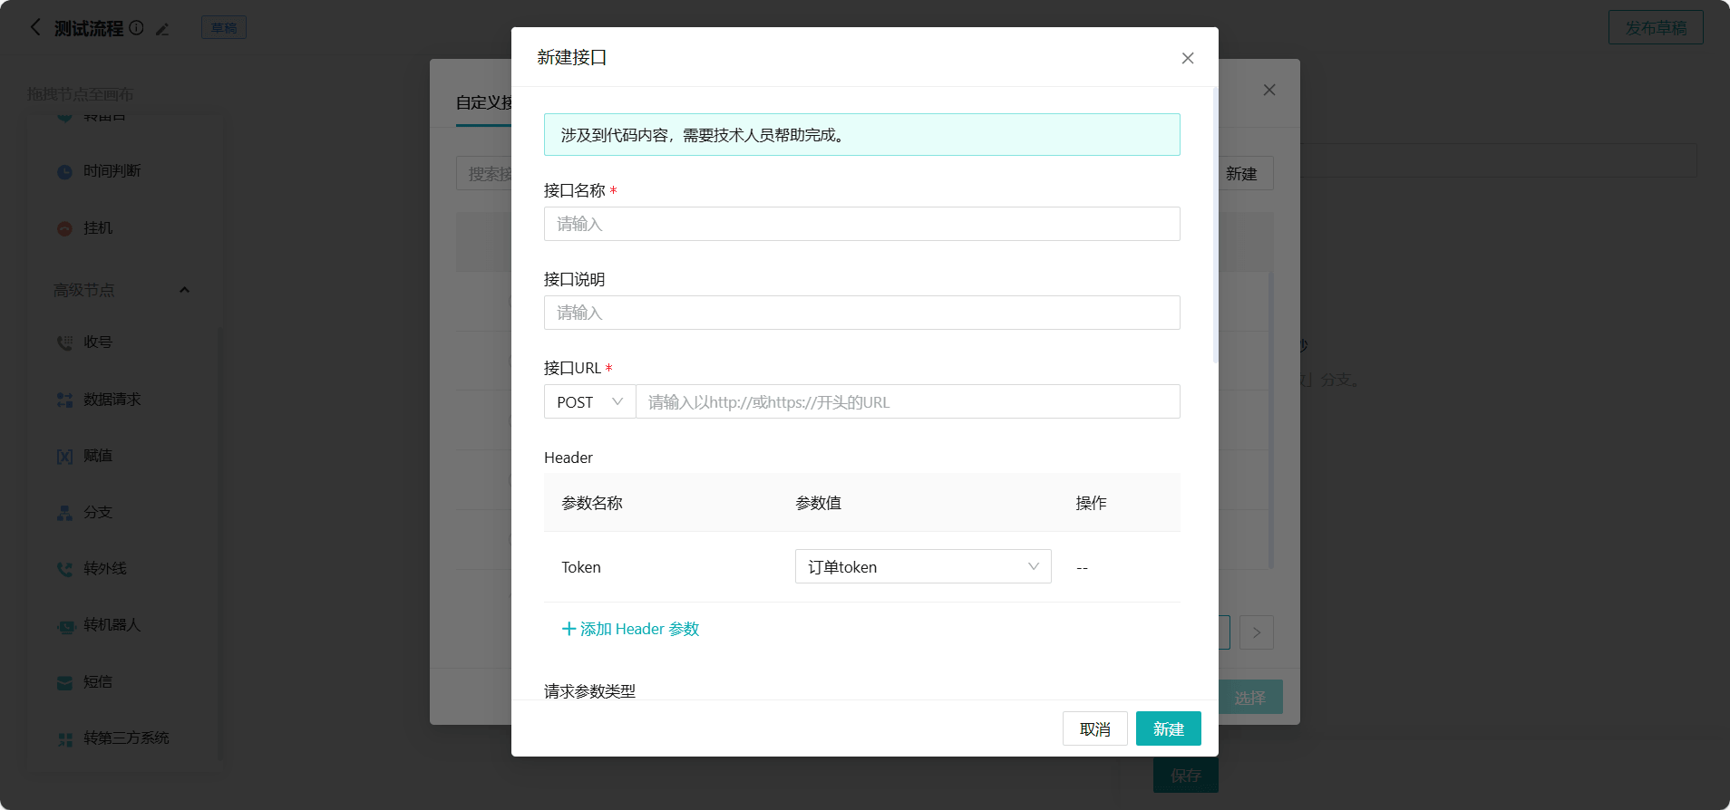Click the dialog vertical scrollbar

point(1215,227)
